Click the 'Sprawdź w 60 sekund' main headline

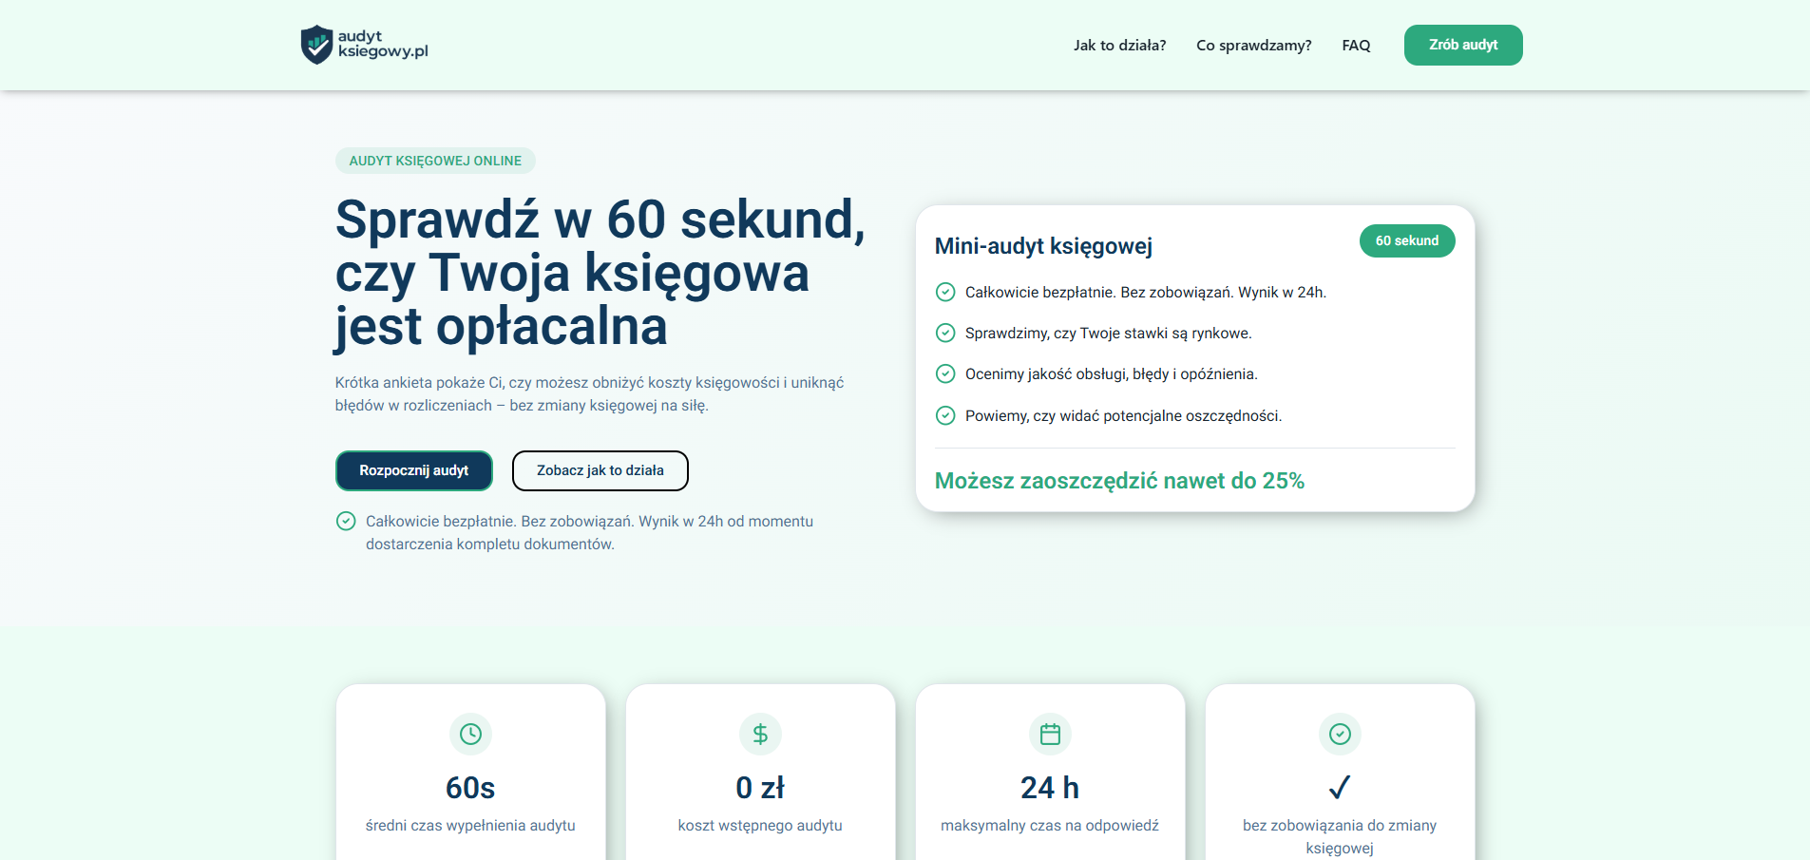coord(600,273)
